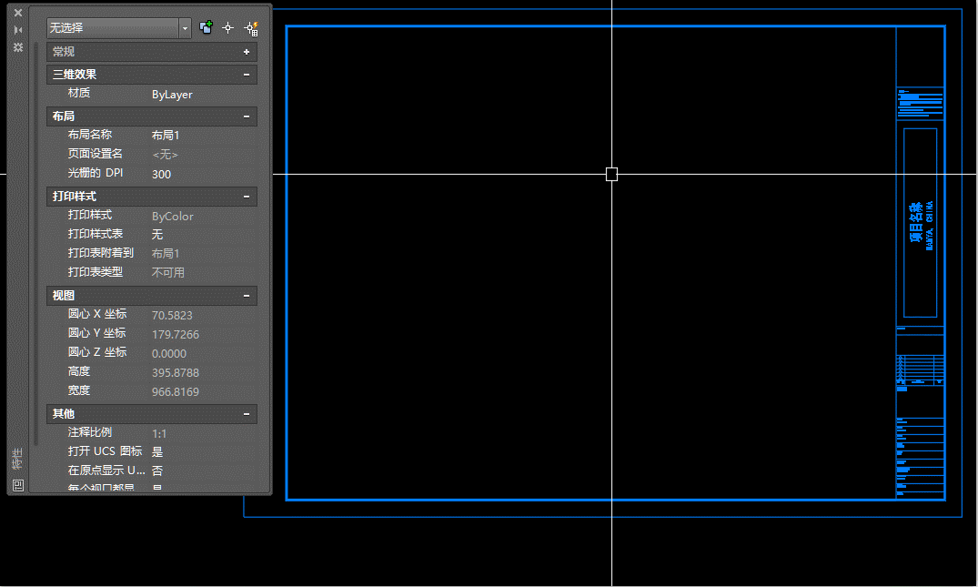
Task: Close the Properties palette with the X icon
Action: coord(18,13)
